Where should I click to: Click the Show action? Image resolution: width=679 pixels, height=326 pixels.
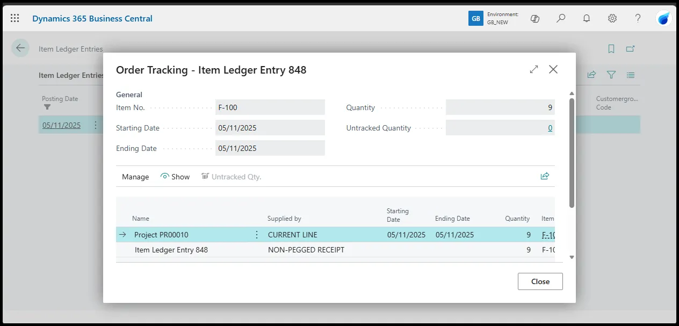point(175,177)
